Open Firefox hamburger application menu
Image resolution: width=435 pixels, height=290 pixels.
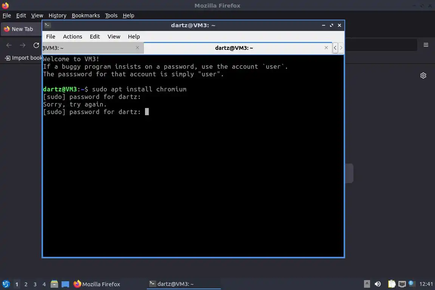[426, 45]
